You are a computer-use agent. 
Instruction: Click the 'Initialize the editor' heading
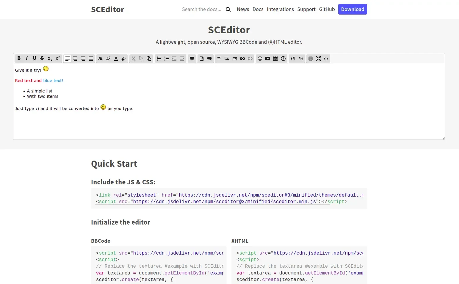click(x=120, y=222)
